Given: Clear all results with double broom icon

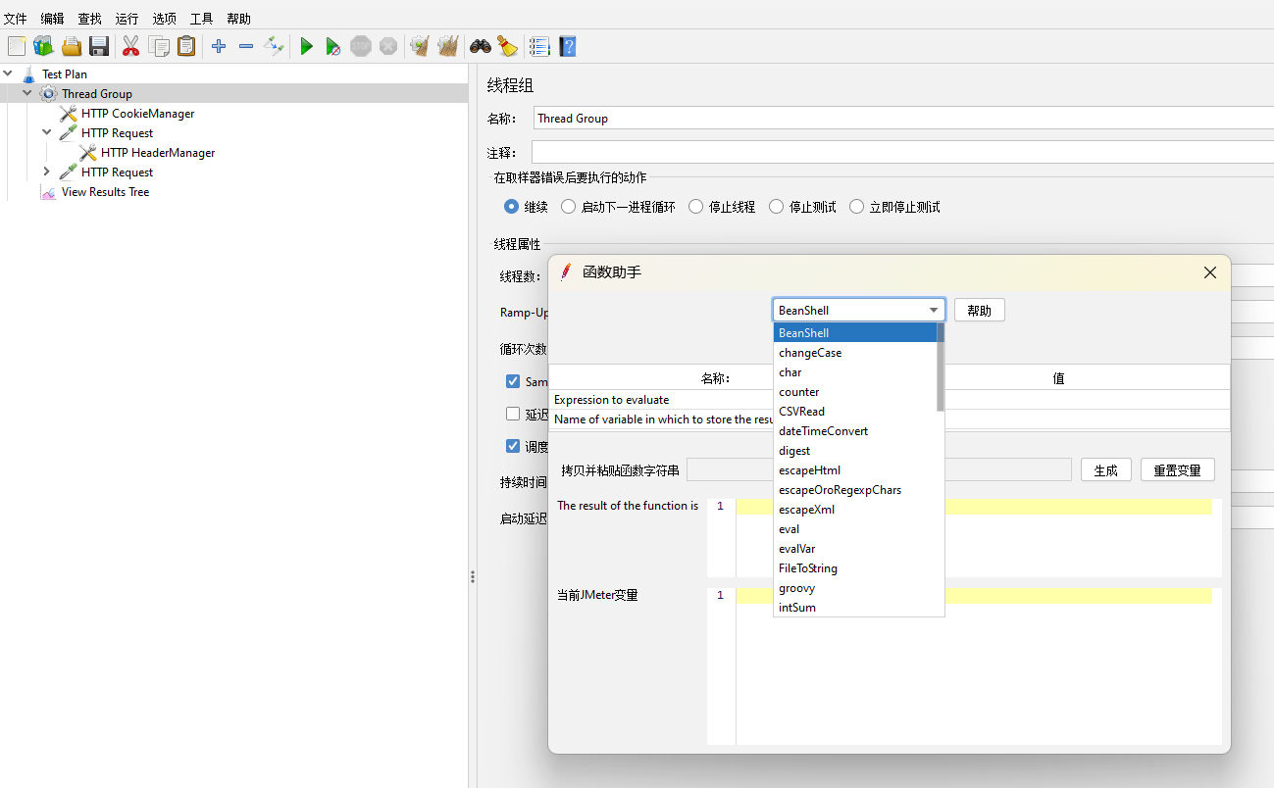Looking at the screenshot, I should point(448,46).
